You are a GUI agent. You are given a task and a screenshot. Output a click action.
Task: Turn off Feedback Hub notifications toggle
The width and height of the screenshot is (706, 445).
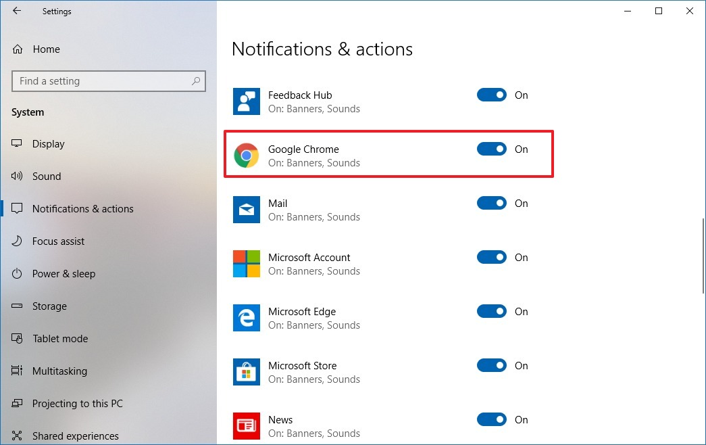coord(492,95)
